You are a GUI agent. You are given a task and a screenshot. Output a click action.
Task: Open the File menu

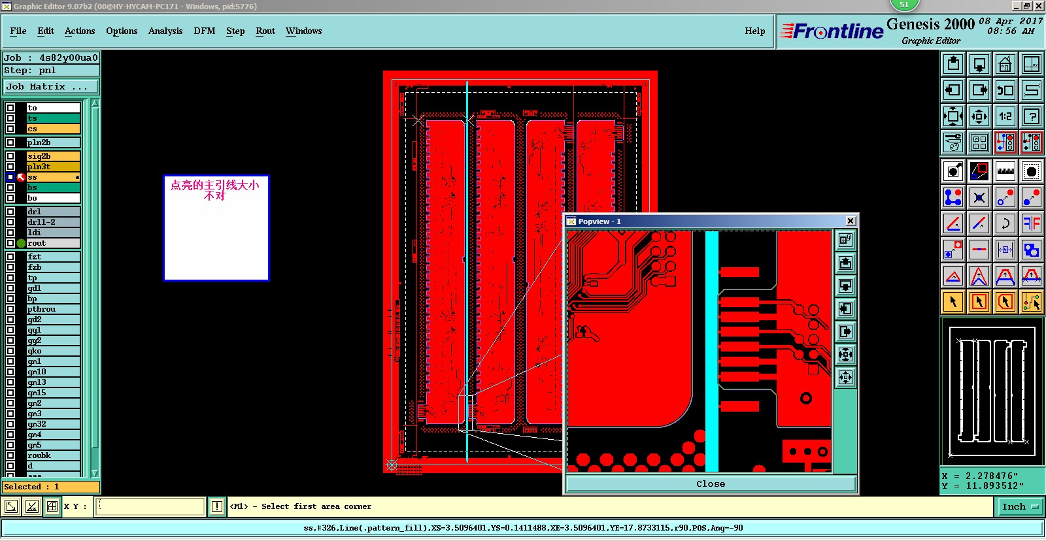(18, 31)
